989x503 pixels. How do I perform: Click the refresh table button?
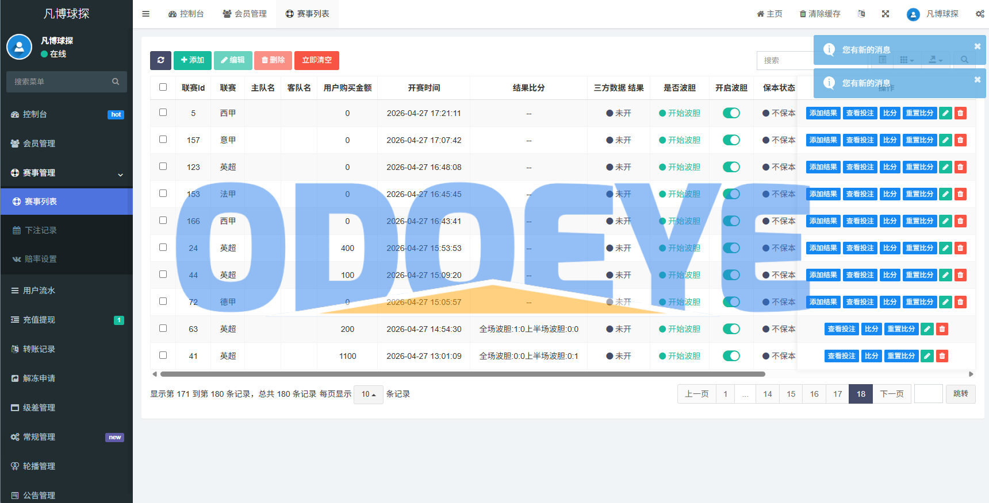pos(160,60)
